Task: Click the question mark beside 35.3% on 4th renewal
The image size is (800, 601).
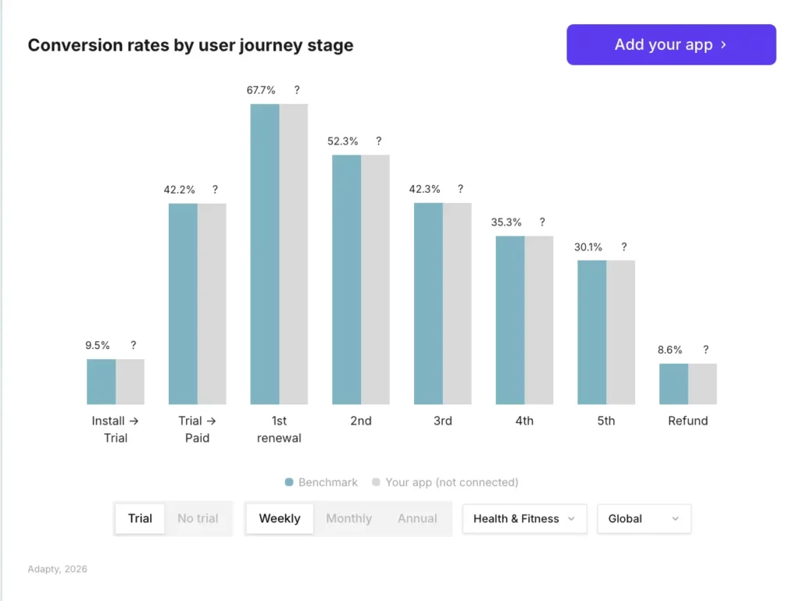Action: coord(542,222)
